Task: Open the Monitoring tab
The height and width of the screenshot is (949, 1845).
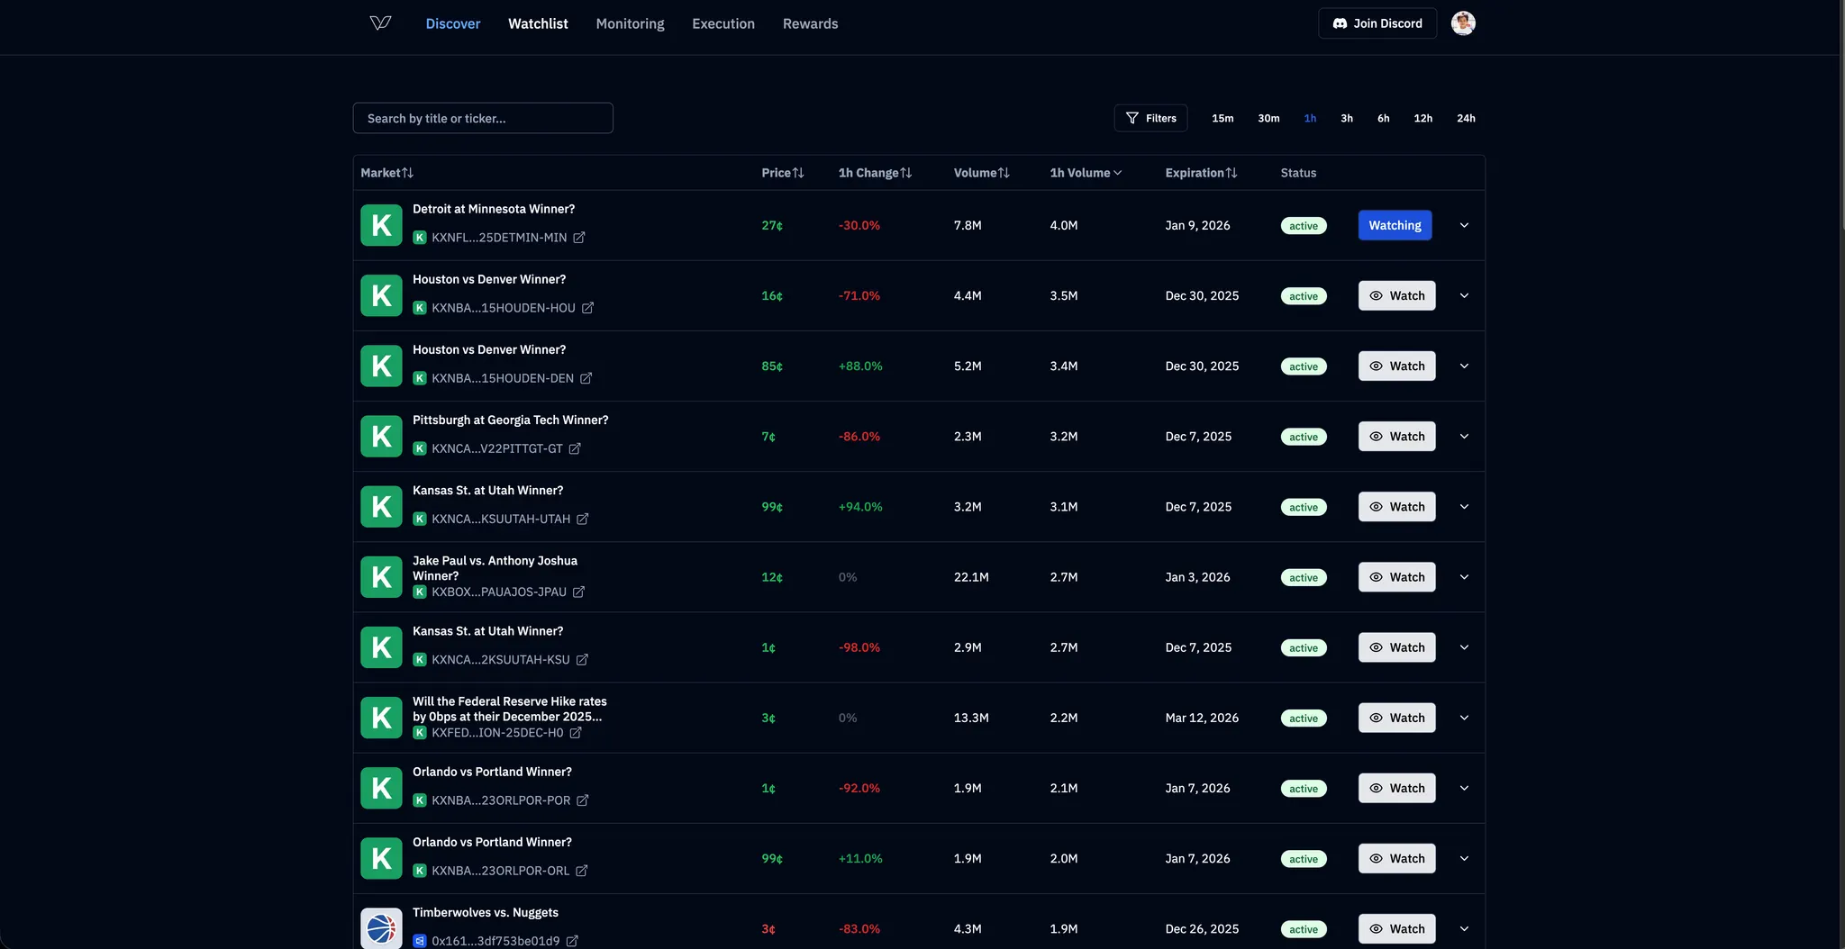Action: (x=630, y=24)
